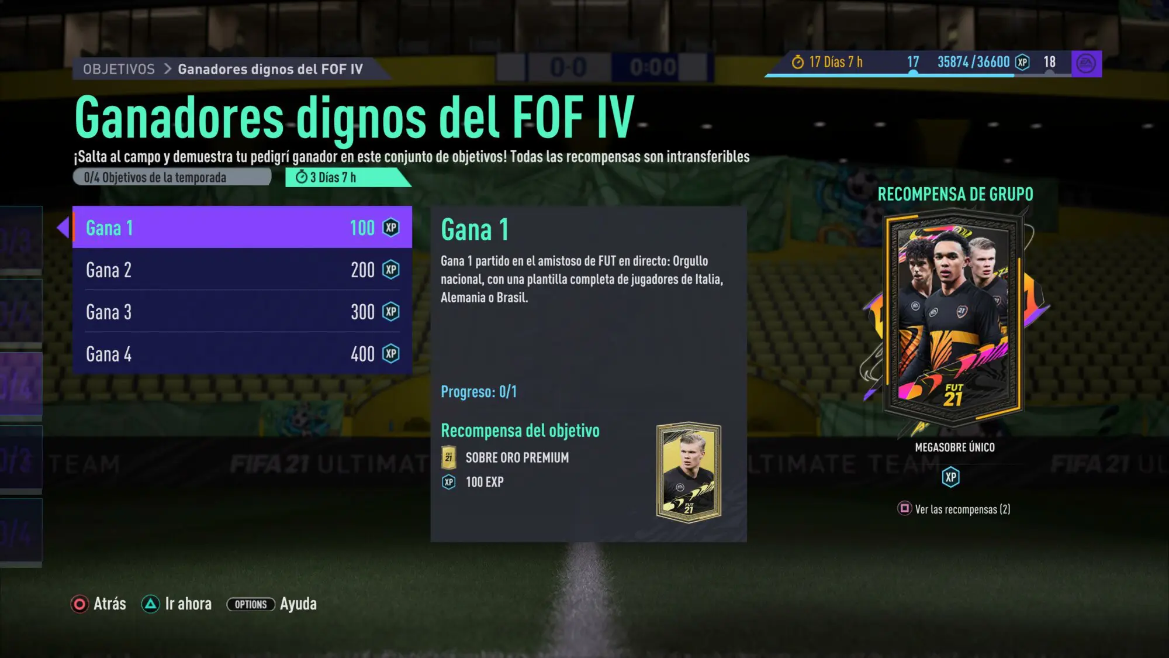1169x658 pixels.
Task: Click the square Ver las recompensas icon
Action: (904, 508)
